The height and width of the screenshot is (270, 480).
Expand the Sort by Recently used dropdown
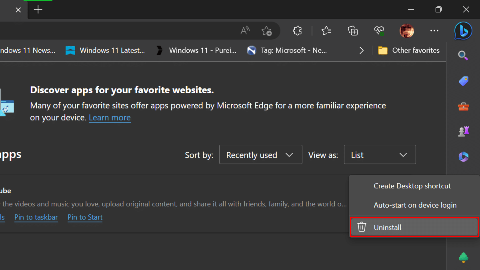(x=260, y=155)
